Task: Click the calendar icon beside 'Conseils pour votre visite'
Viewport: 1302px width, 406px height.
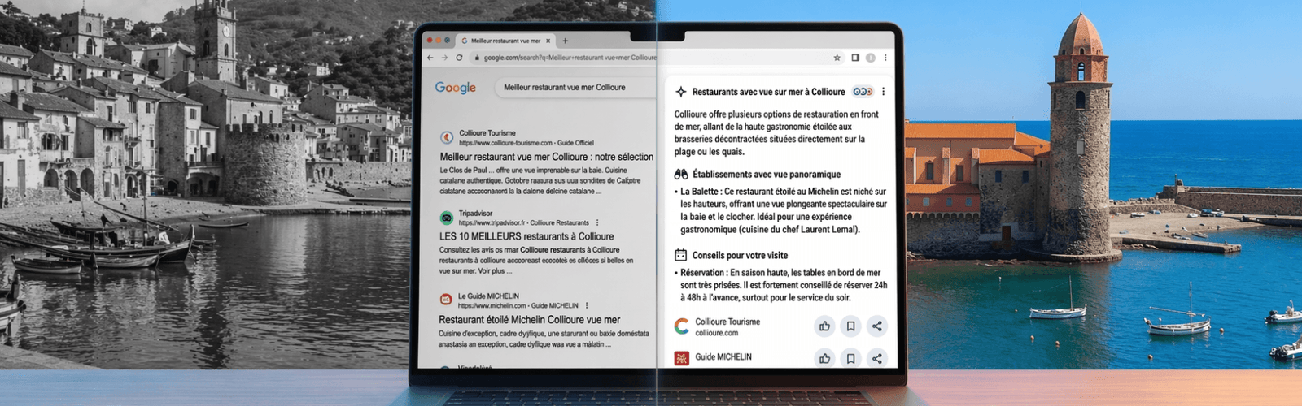Action: coord(681,255)
